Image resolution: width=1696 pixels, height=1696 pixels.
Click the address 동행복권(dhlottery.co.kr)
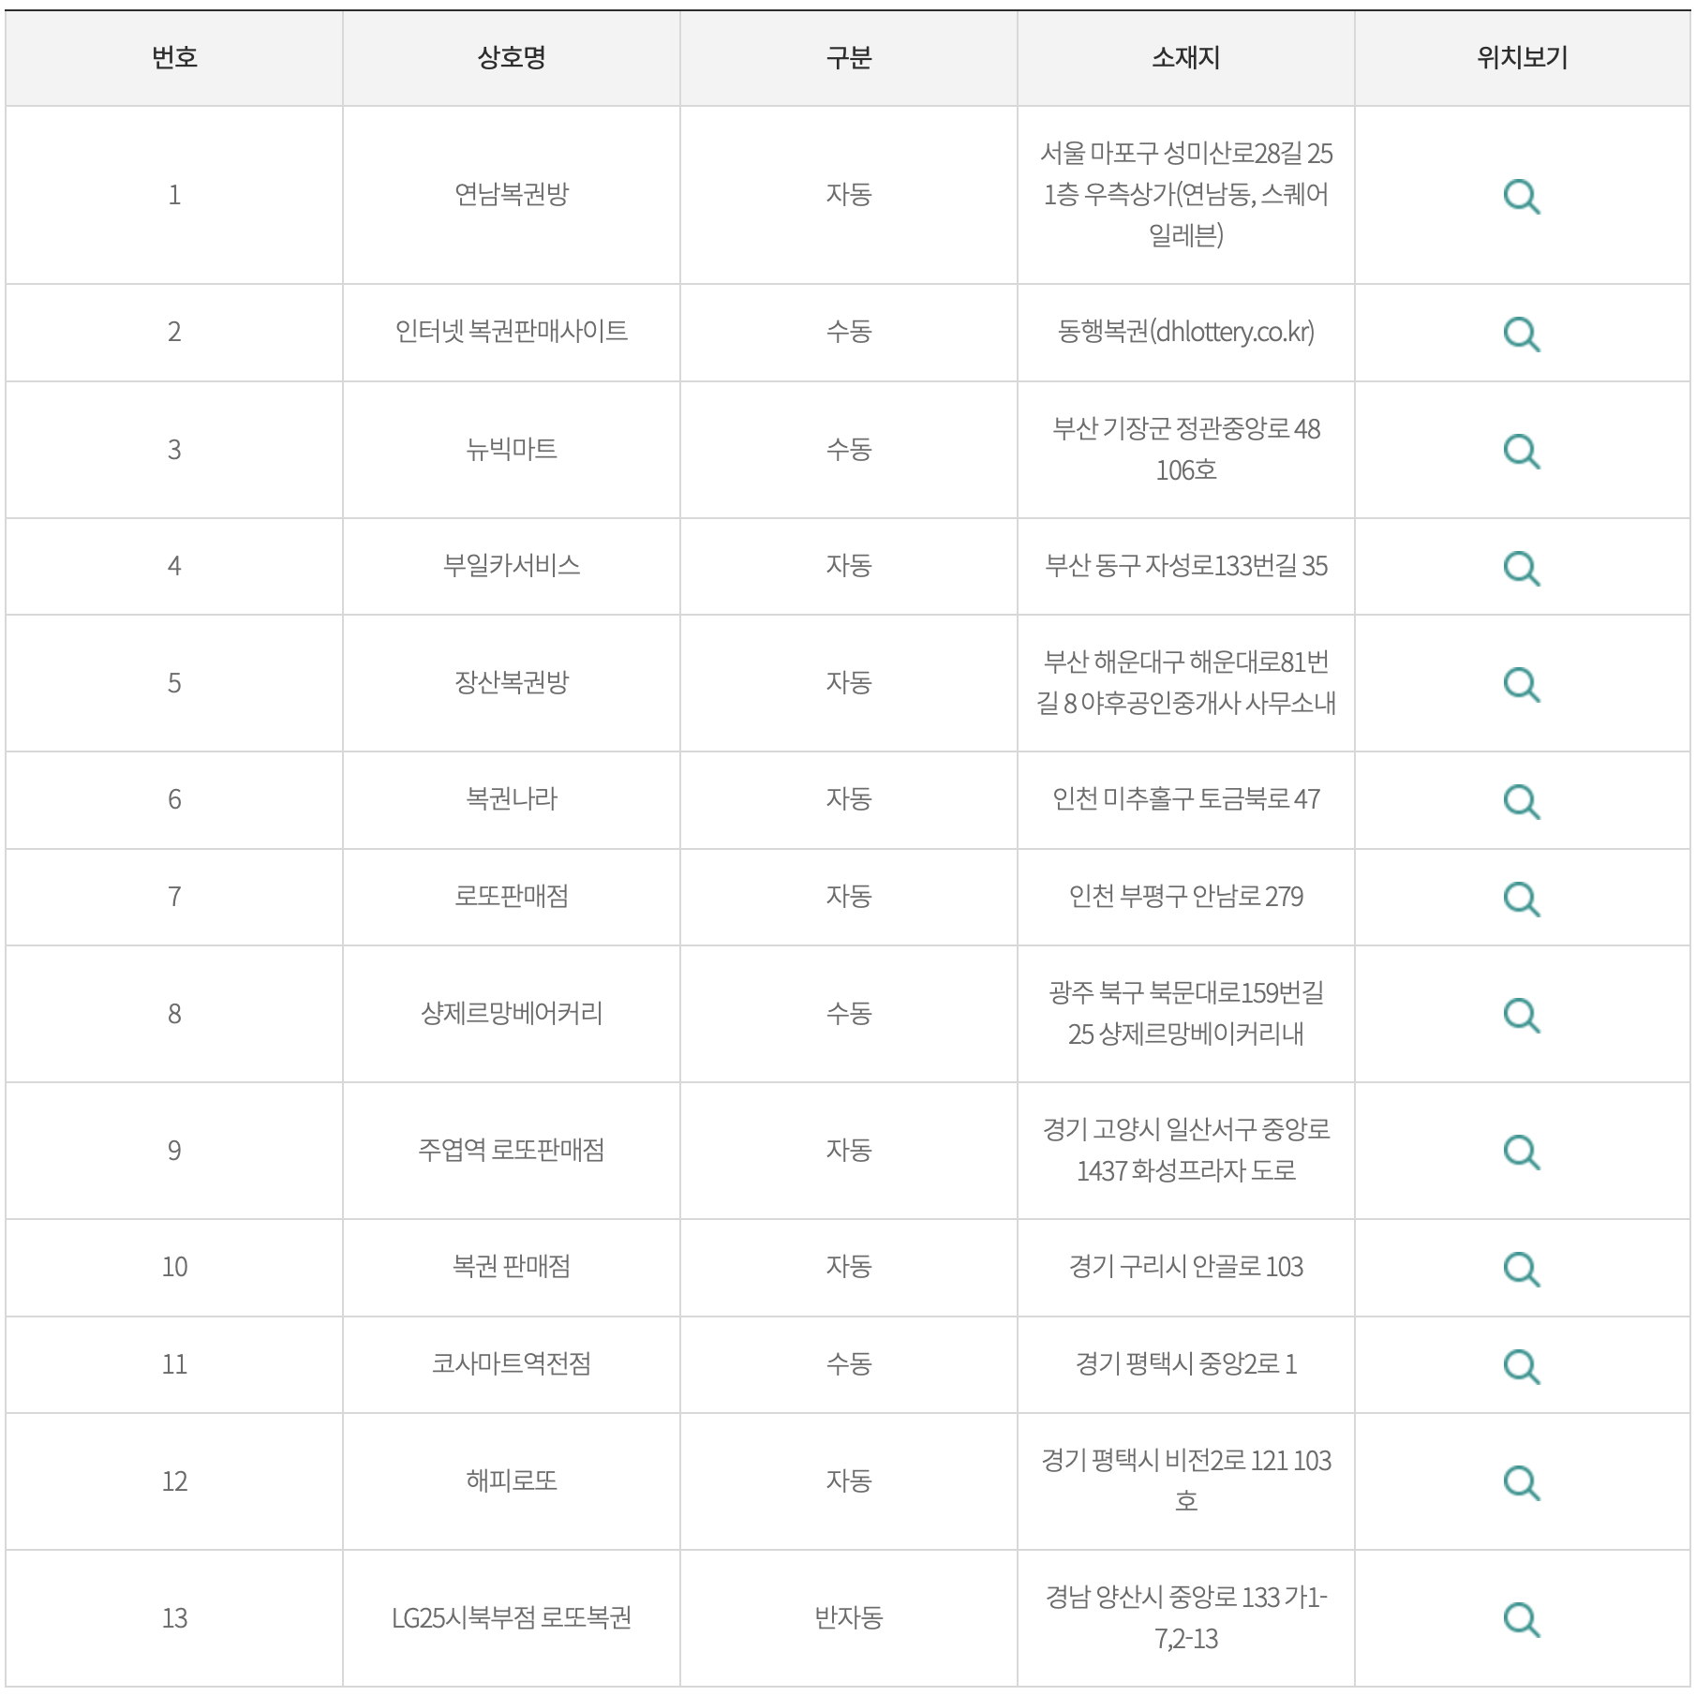(1186, 332)
